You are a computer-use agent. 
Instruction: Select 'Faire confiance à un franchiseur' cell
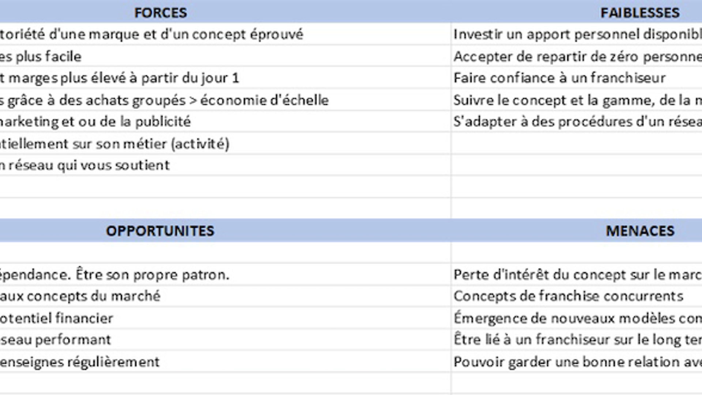click(577, 78)
